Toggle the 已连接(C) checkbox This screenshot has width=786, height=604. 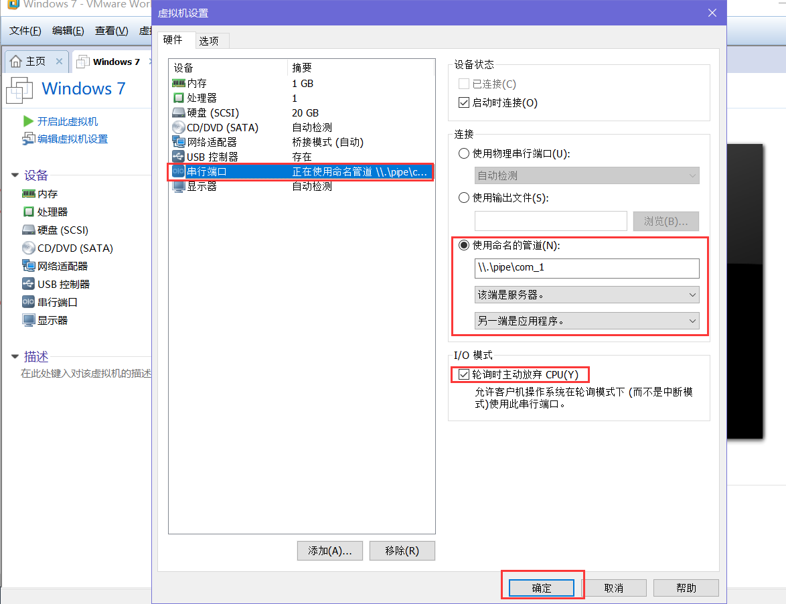[x=464, y=84]
